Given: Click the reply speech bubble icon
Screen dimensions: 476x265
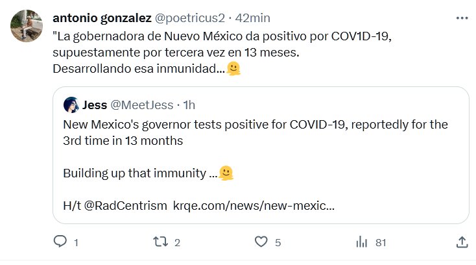Looking at the screenshot, I should pos(60,242).
